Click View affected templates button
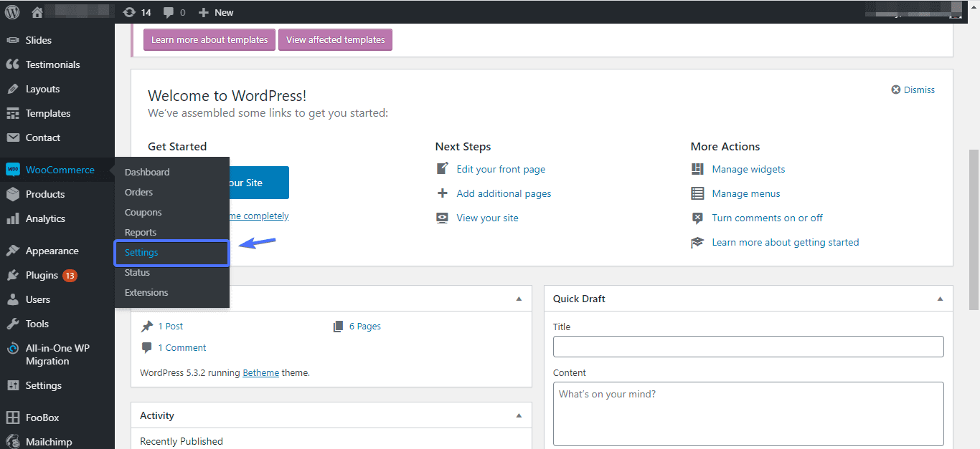980x449 pixels. 336,40
